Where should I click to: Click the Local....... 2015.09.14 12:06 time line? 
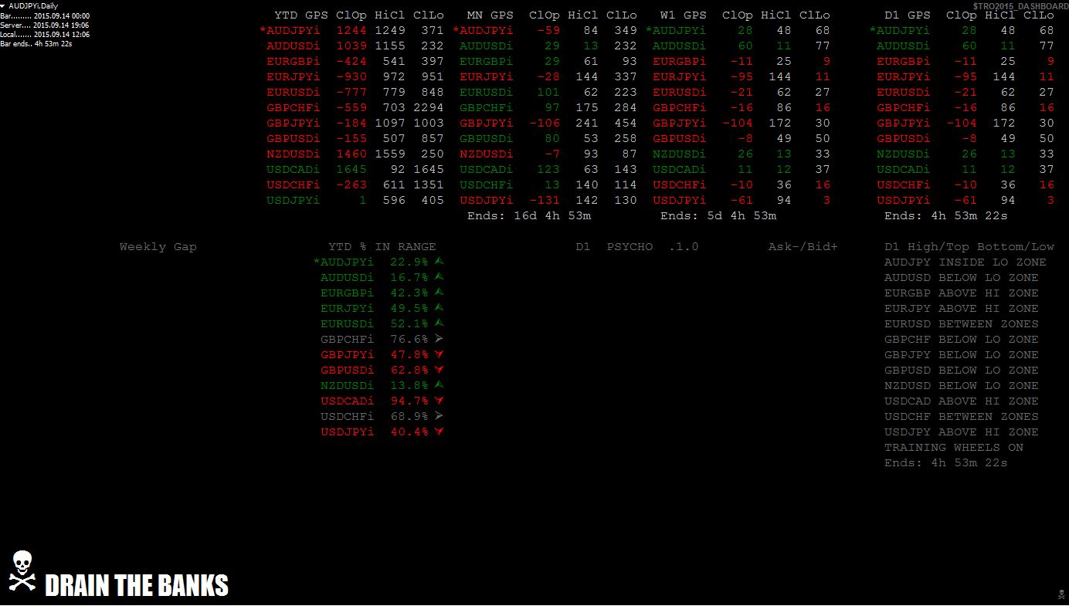click(x=45, y=35)
